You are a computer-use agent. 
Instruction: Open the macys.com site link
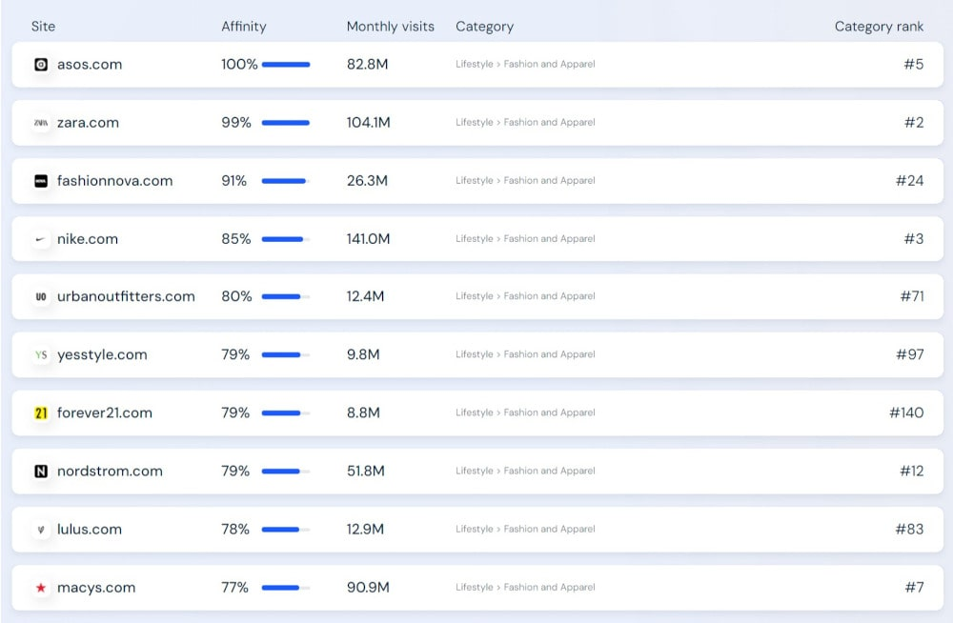[x=96, y=588]
